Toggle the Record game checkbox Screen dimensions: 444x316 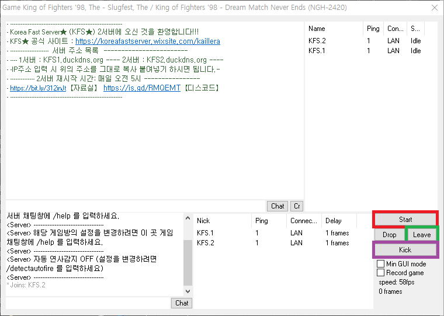(x=380, y=273)
